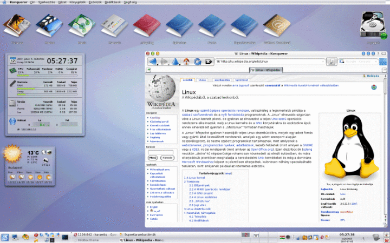Open the Könyvjelzők menu
390x243 pixels.
(77, 2)
